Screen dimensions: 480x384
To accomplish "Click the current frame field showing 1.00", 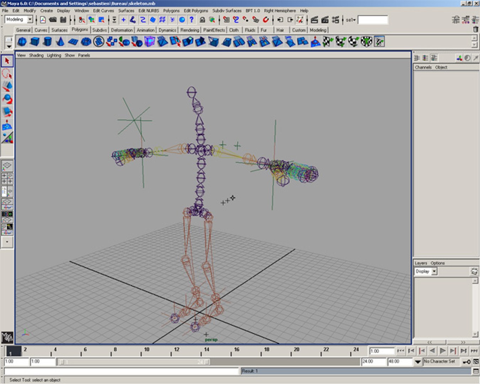I will [x=382, y=351].
